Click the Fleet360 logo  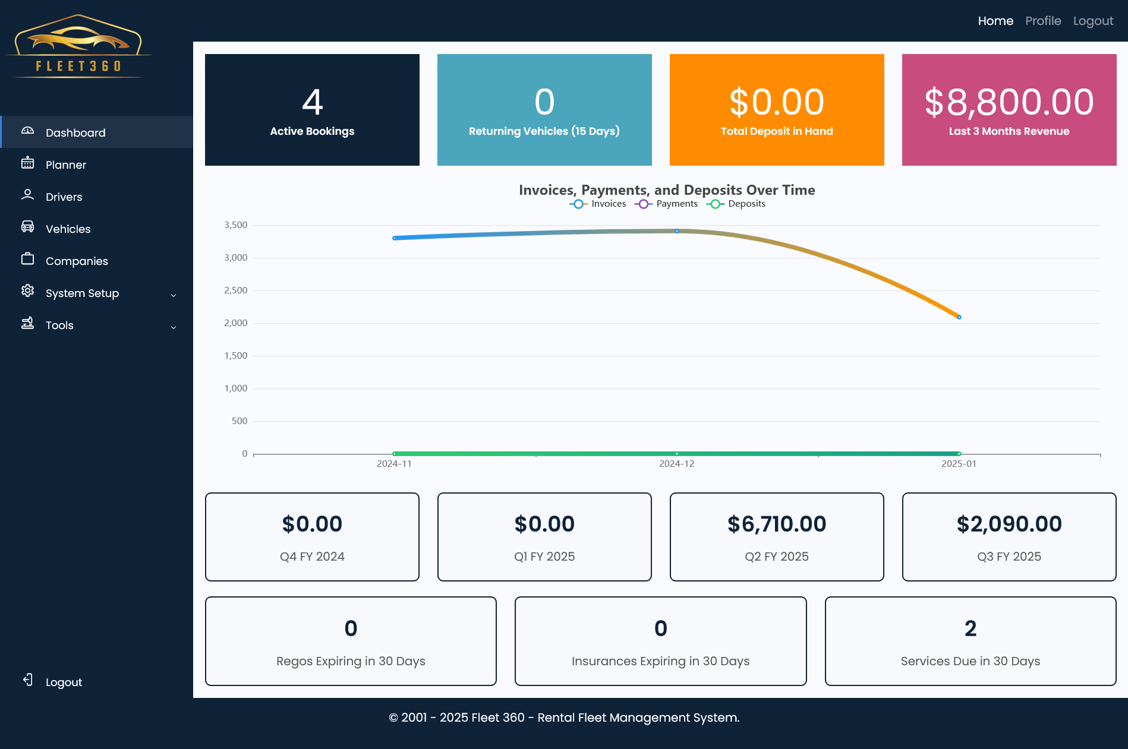pos(78,46)
